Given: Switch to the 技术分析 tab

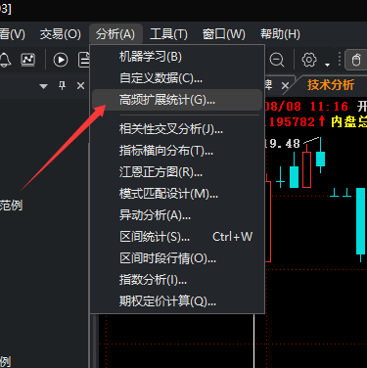Looking at the screenshot, I should point(331,85).
